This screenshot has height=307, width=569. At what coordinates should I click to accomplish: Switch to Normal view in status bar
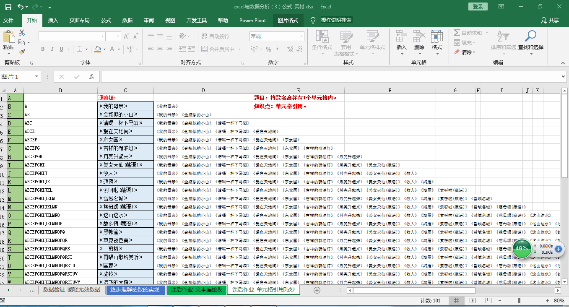[457, 301]
